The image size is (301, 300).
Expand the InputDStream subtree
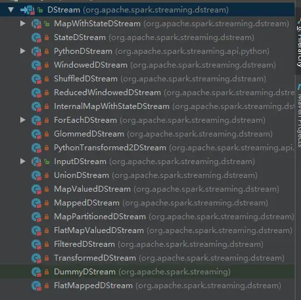22,161
